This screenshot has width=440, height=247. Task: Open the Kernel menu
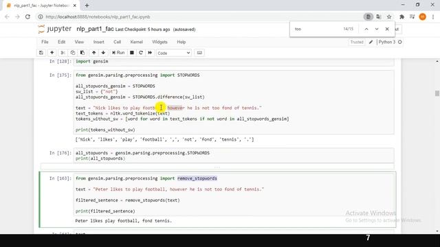click(137, 42)
